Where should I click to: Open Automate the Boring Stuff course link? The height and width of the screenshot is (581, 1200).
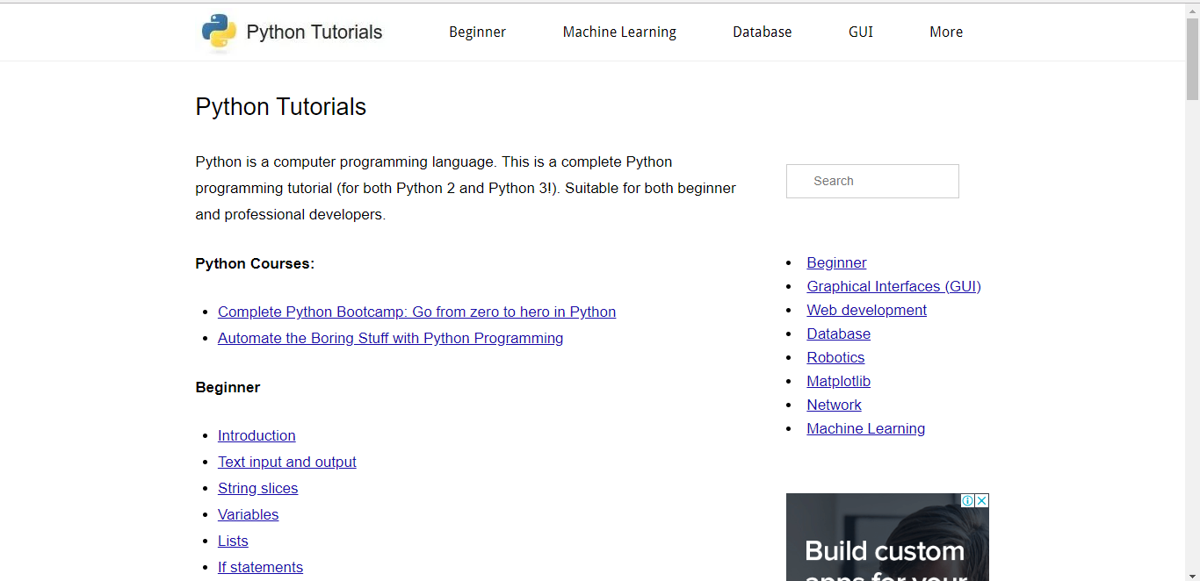390,338
